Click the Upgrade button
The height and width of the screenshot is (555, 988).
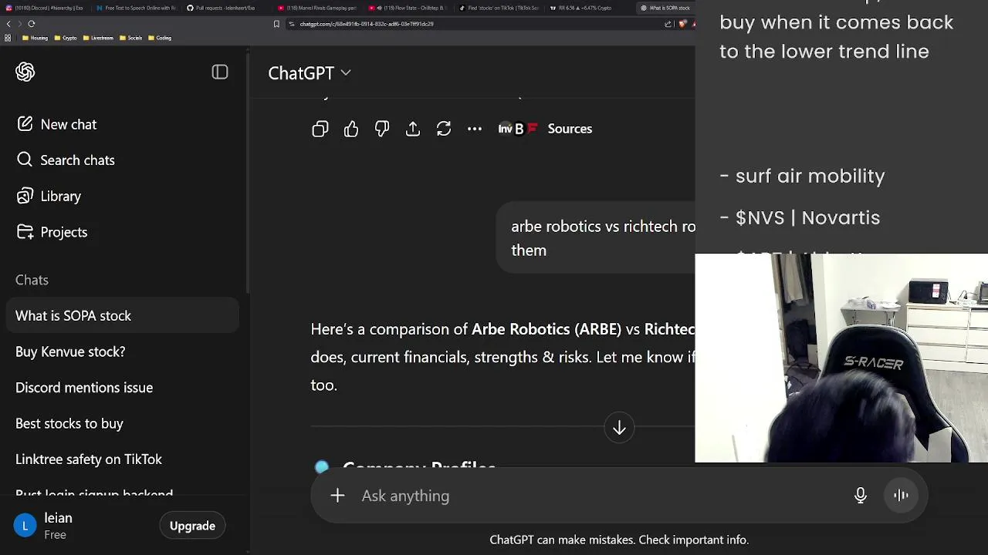(x=192, y=526)
